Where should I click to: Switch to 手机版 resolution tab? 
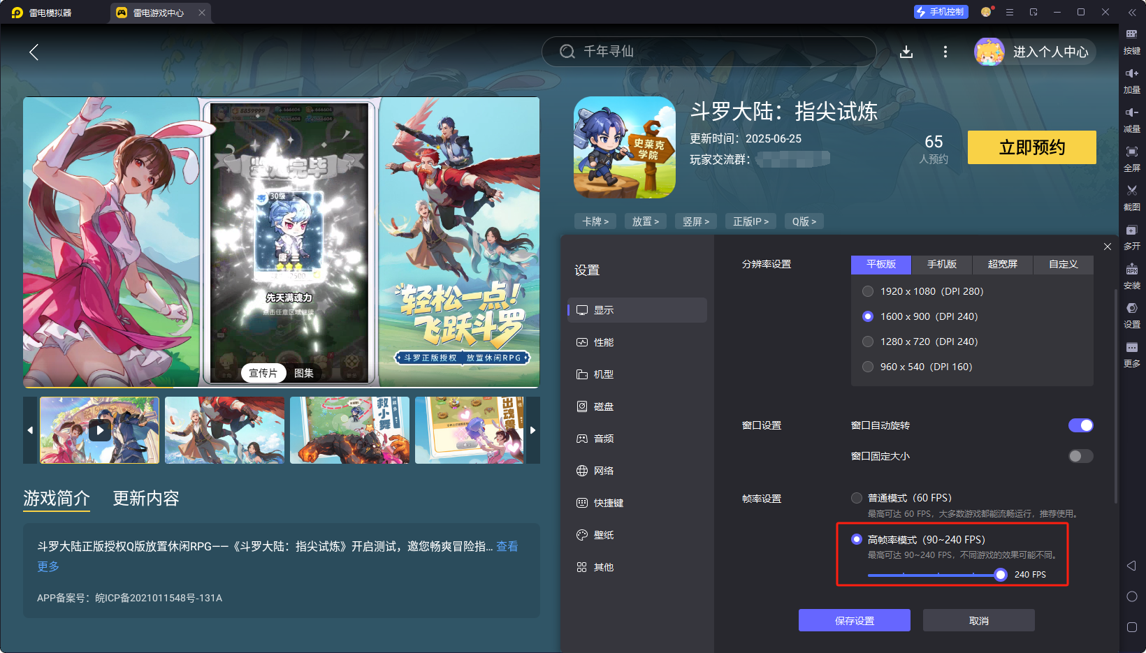coord(942,264)
